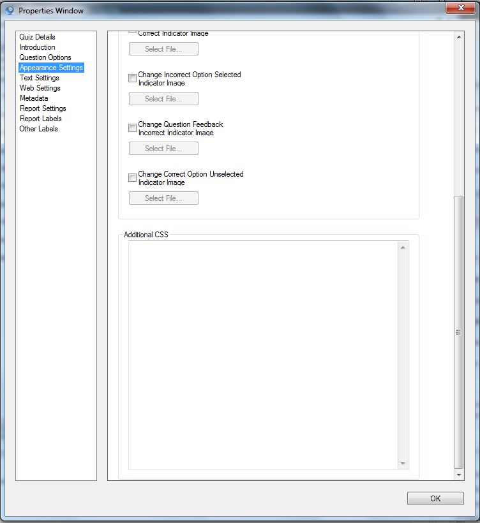Click Additional CSS box scroll down arrow

[403, 464]
